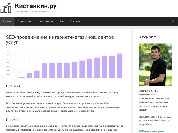Click the purple growth bar chart image

tap(65, 64)
